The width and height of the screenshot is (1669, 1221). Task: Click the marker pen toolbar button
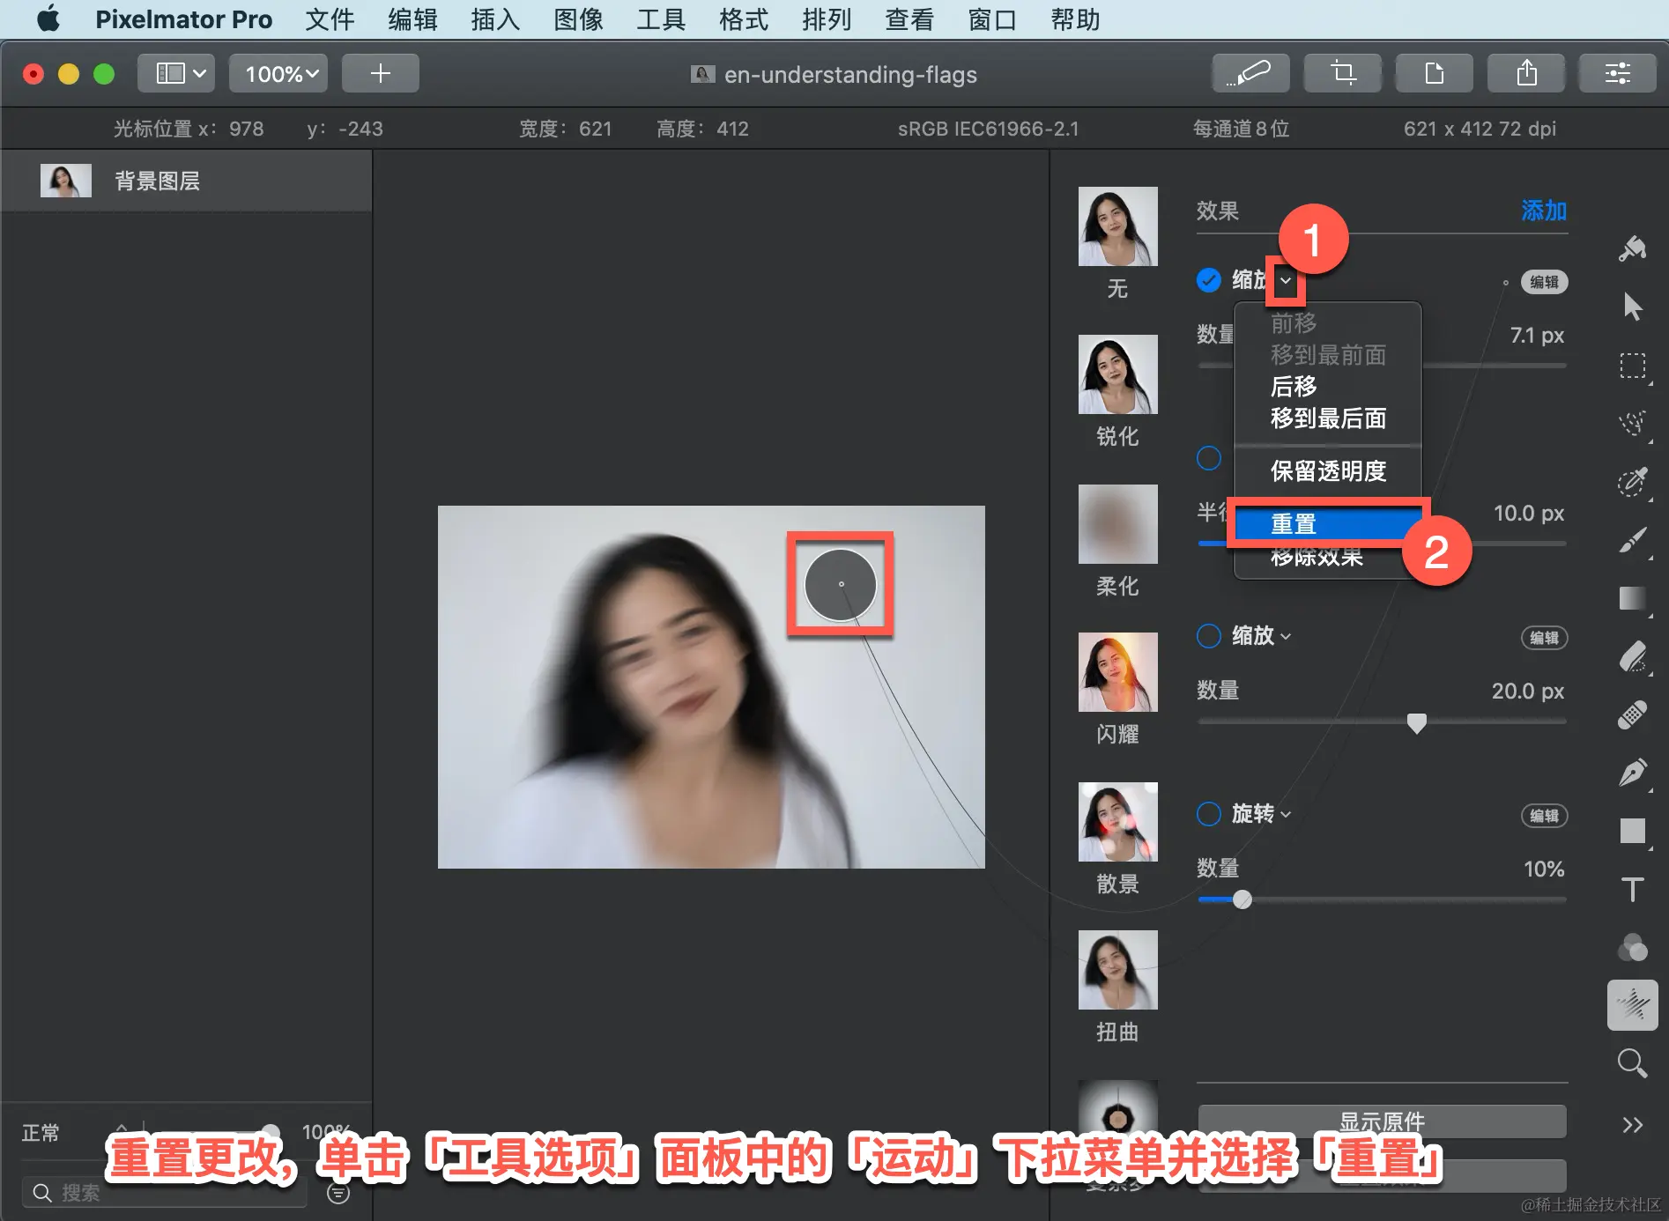(1250, 73)
